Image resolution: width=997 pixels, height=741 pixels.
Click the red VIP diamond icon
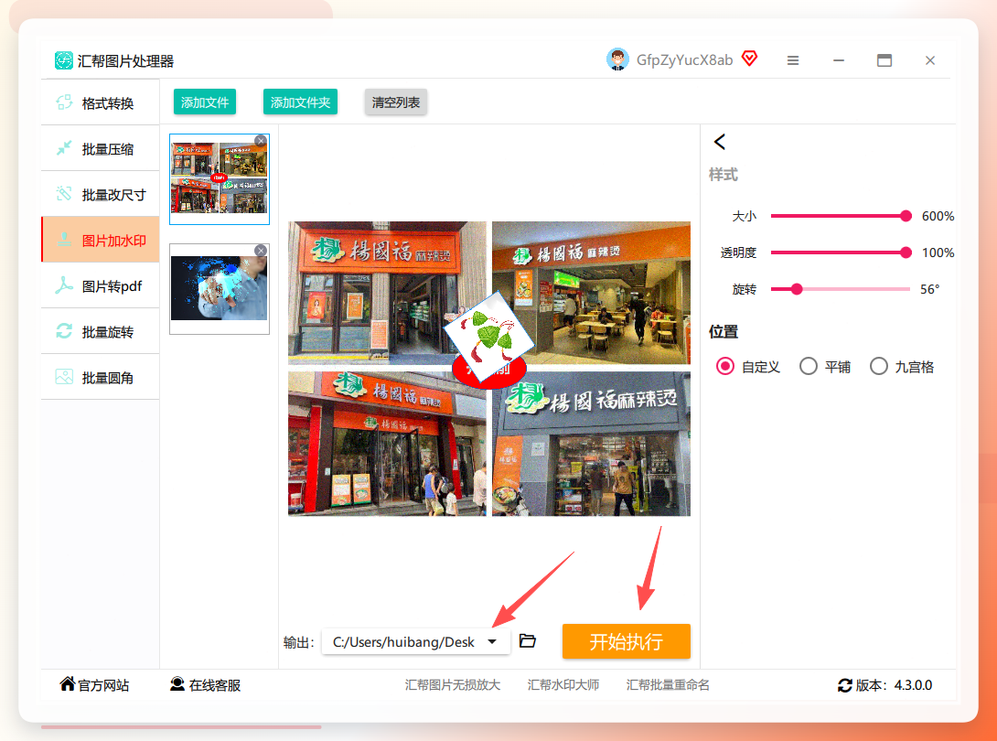tap(750, 59)
